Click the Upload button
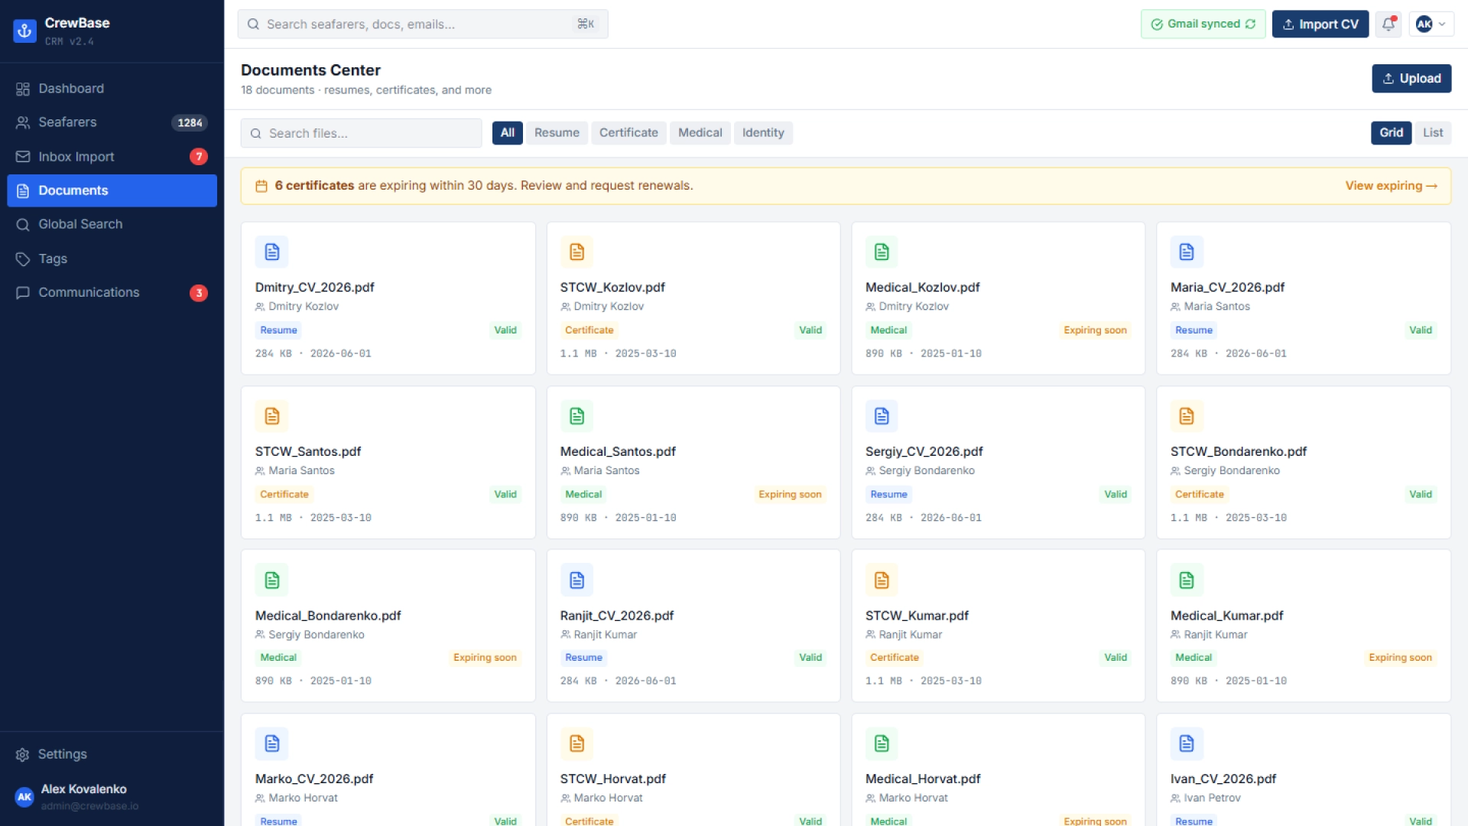 (1411, 79)
